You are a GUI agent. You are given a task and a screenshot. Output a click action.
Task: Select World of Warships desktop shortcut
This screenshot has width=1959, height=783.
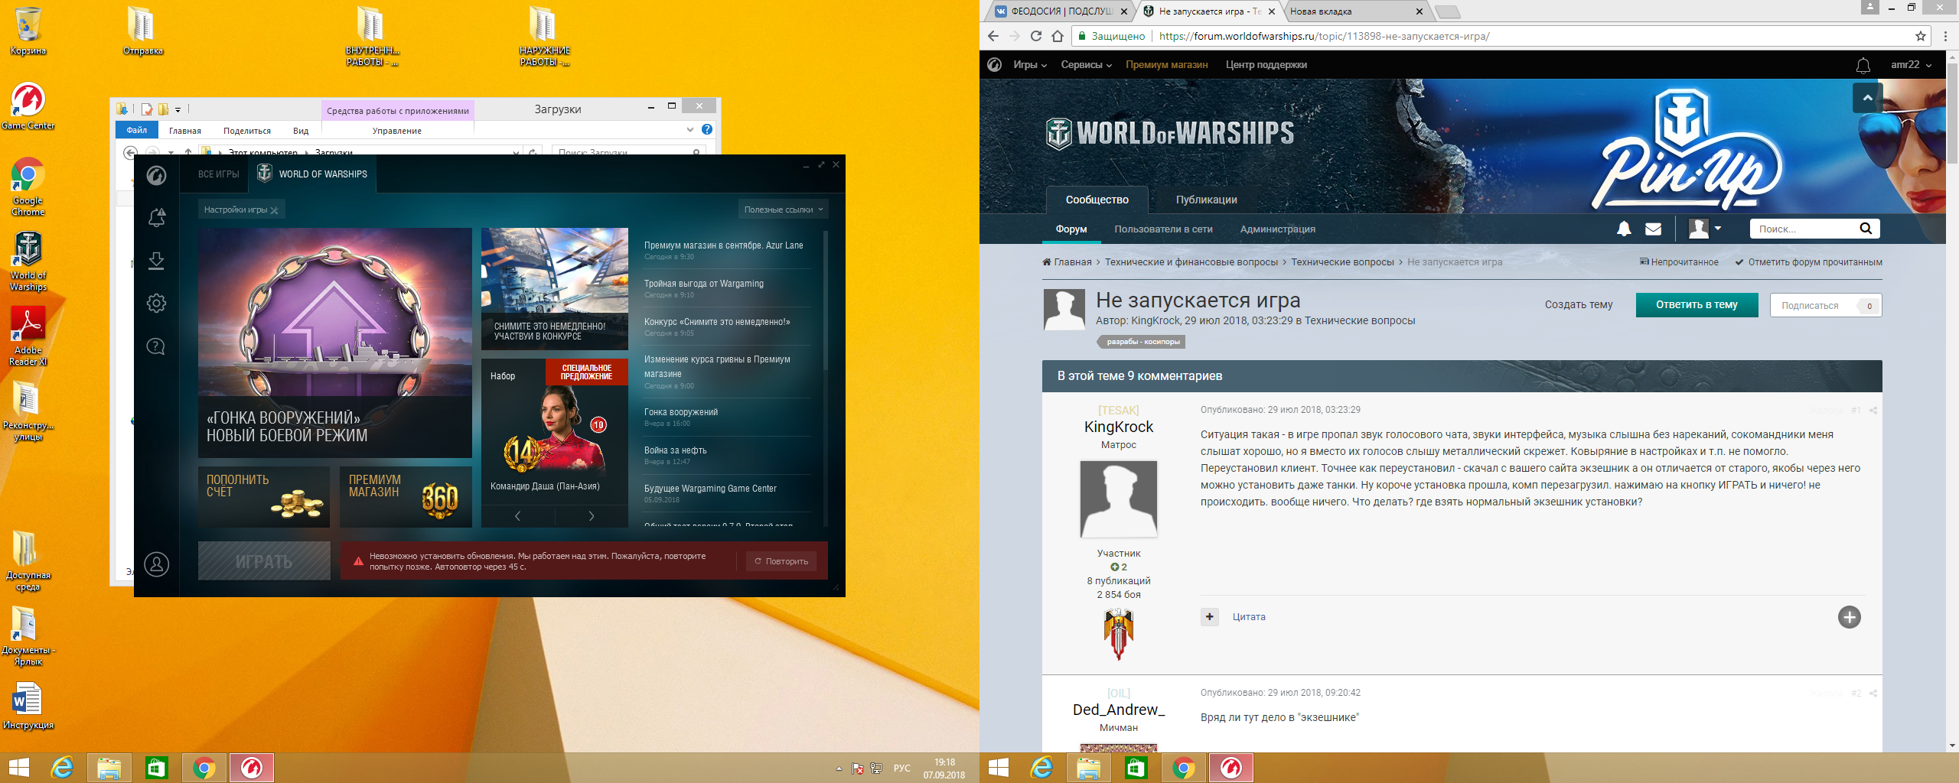click(x=28, y=262)
